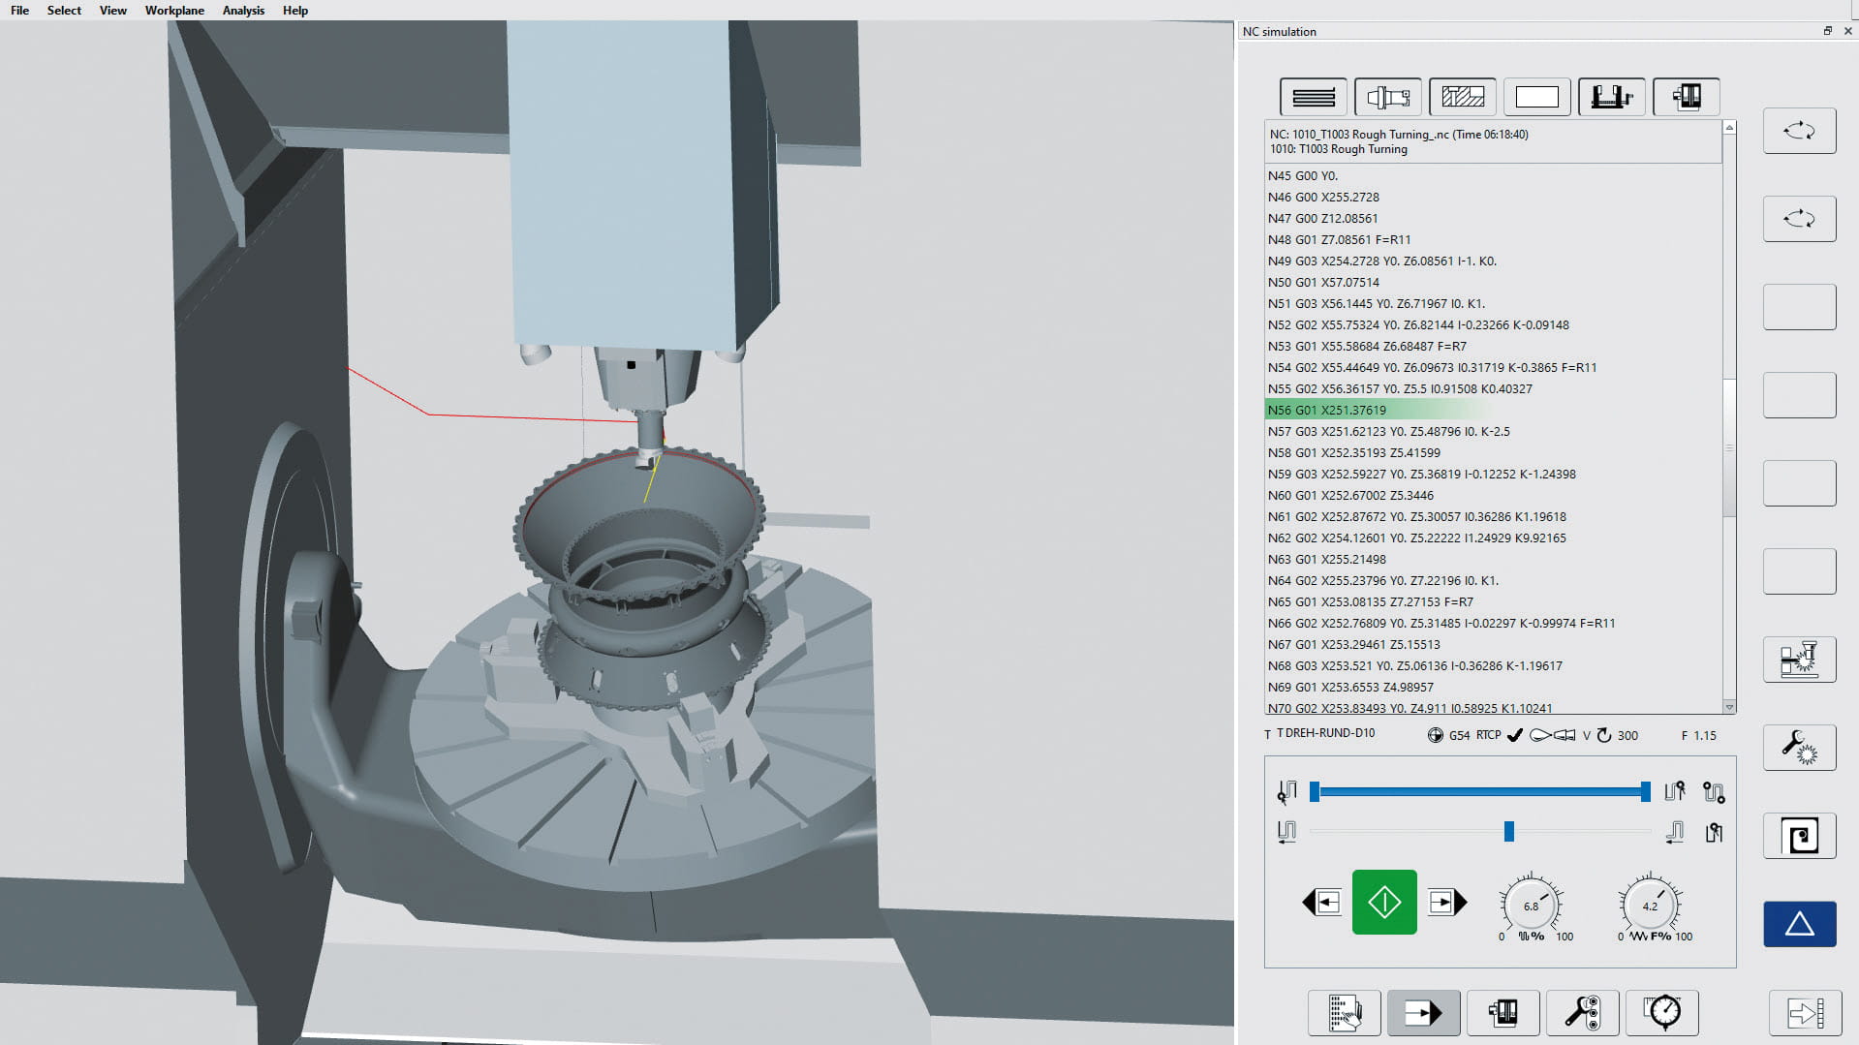The height and width of the screenshot is (1045, 1859).
Task: Toggle toolpath lines display button
Action: (x=1314, y=97)
